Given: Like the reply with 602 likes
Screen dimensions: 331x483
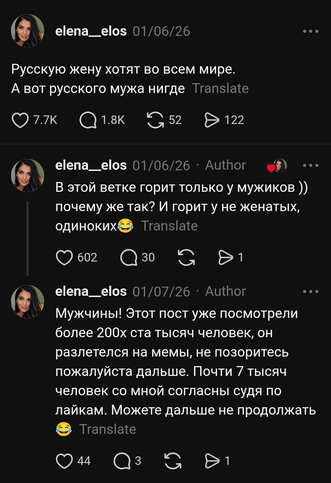Looking at the screenshot, I should click(64, 257).
